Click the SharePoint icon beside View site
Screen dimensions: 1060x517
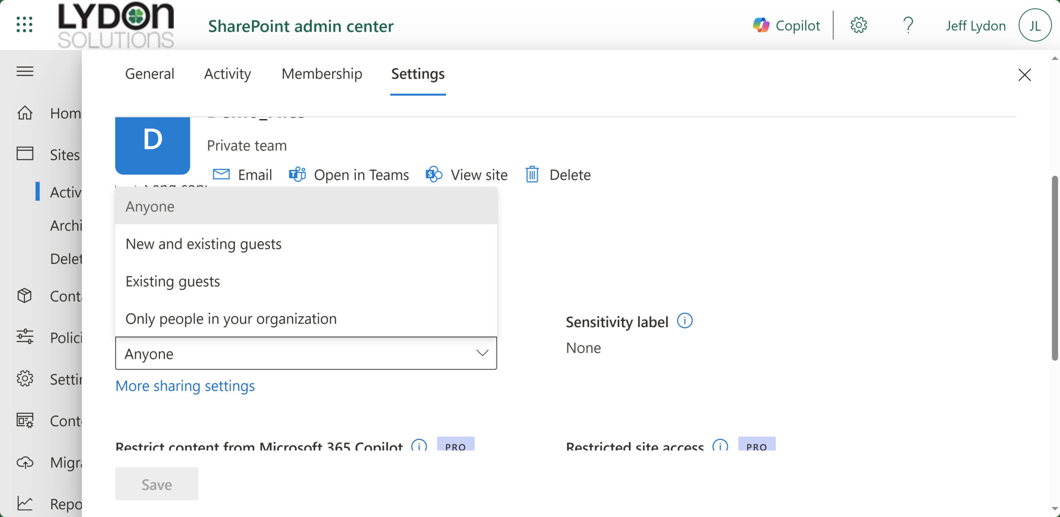434,175
